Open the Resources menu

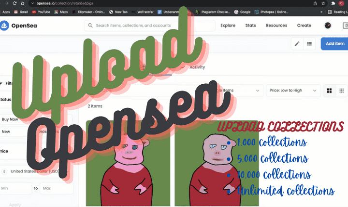pos(276,26)
